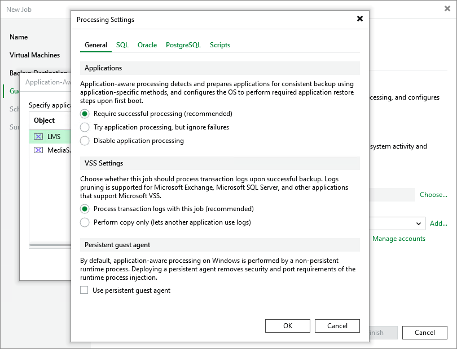Image resolution: width=457 pixels, height=349 pixels.
Task: Click the Add... button
Action: click(439, 223)
